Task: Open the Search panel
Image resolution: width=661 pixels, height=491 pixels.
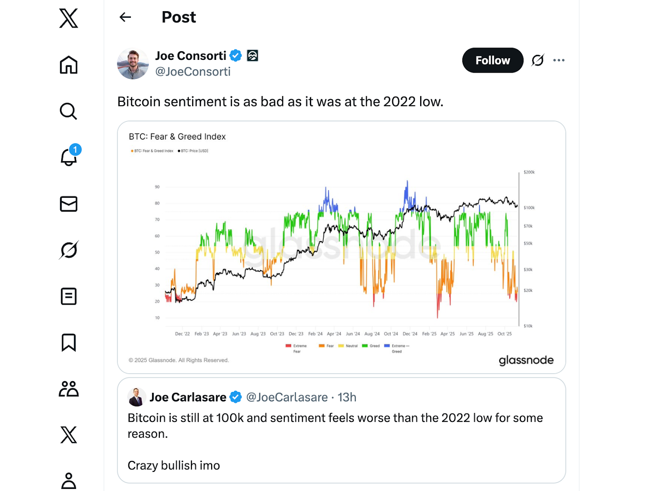Action: [x=69, y=111]
